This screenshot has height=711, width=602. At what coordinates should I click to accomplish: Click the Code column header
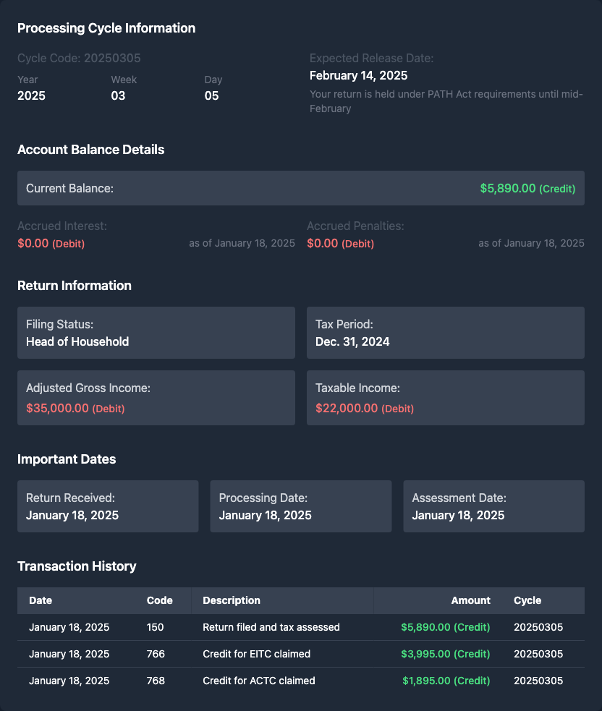coord(159,600)
